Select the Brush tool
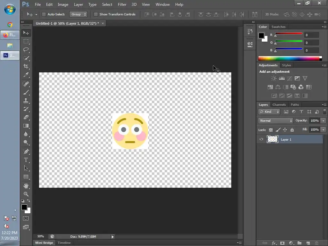This screenshot has height=246, width=328. coord(26,92)
